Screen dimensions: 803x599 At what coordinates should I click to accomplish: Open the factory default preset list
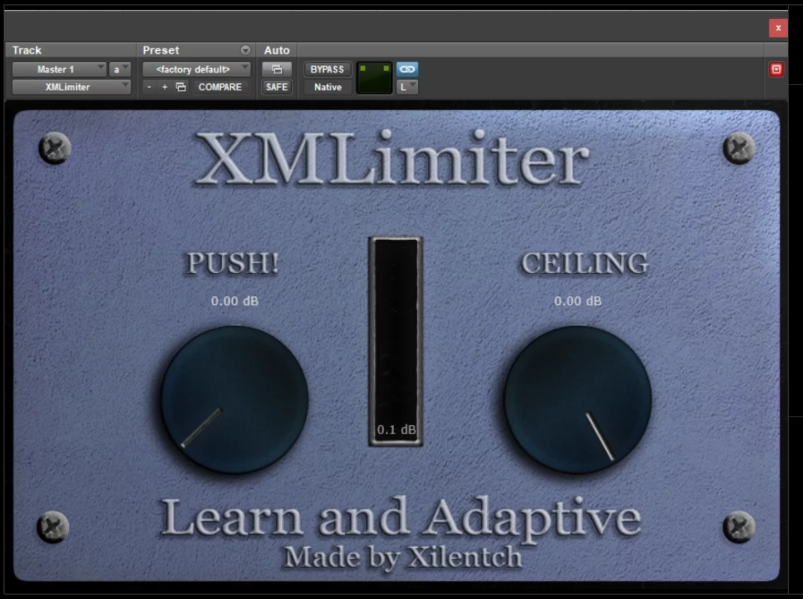(197, 69)
